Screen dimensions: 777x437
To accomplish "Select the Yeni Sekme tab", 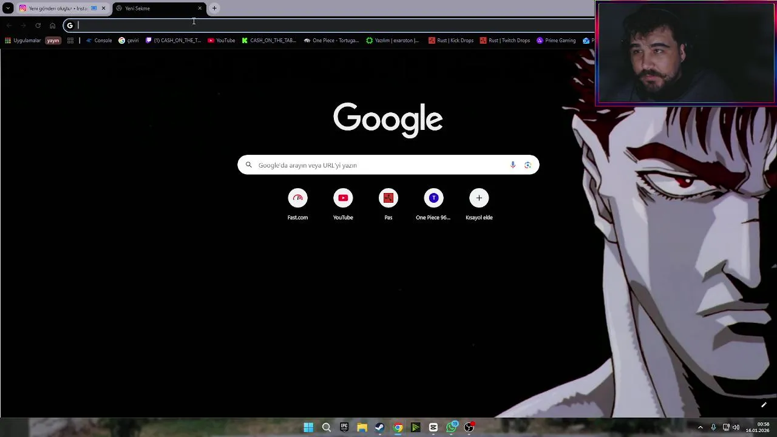I will point(159,8).
